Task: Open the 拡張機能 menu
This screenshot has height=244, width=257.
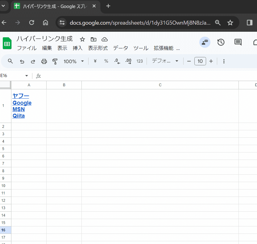Action: (164, 48)
